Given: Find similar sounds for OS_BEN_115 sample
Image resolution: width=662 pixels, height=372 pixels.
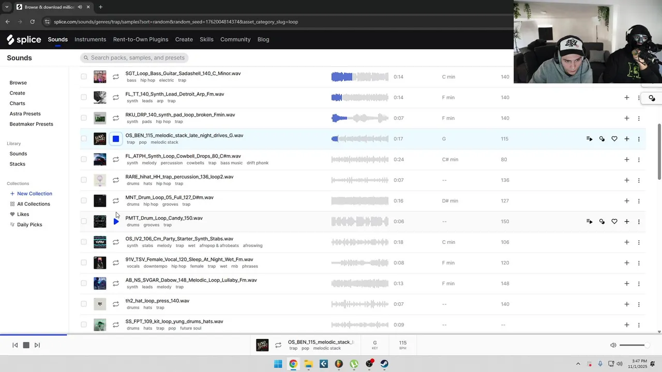Looking at the screenshot, I should point(601,138).
